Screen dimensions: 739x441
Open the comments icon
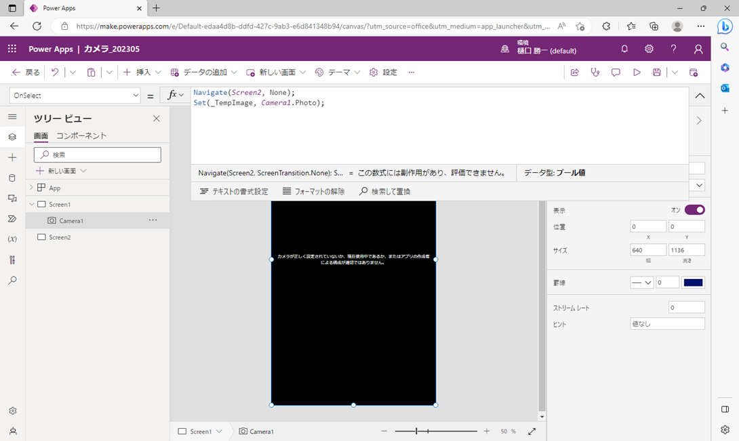tap(616, 72)
